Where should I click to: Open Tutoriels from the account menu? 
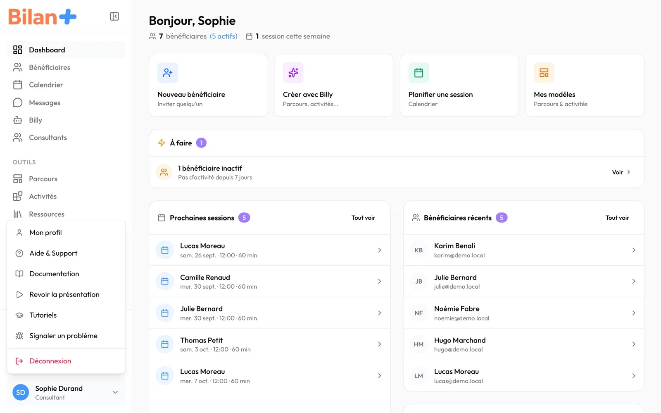pos(66,315)
